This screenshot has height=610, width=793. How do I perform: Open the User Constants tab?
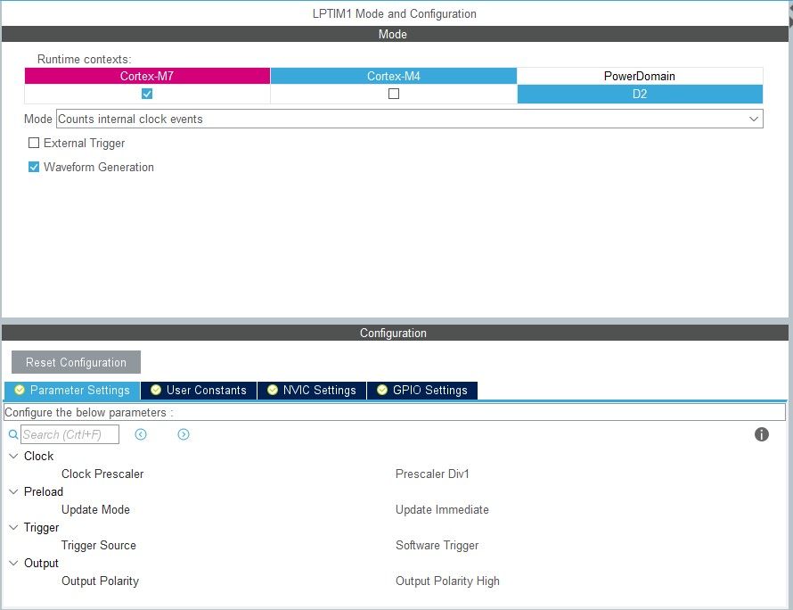click(199, 391)
